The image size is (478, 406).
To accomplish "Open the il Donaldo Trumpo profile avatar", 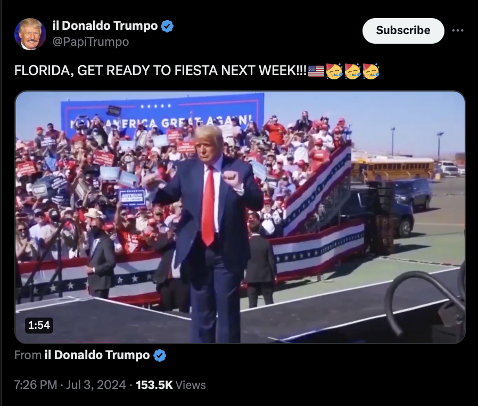I will (30, 34).
